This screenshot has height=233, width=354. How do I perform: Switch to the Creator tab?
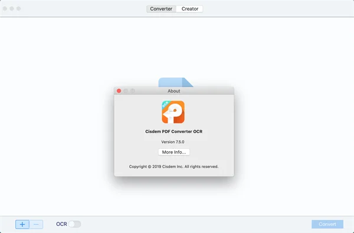tap(190, 9)
